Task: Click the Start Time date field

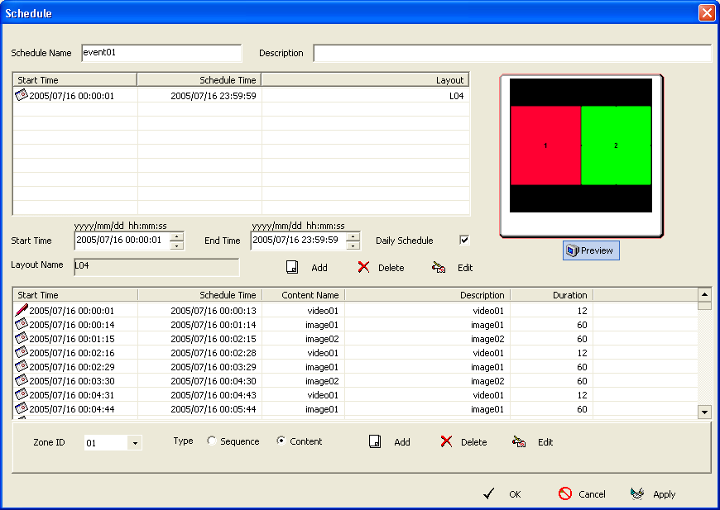Action: pos(122,241)
